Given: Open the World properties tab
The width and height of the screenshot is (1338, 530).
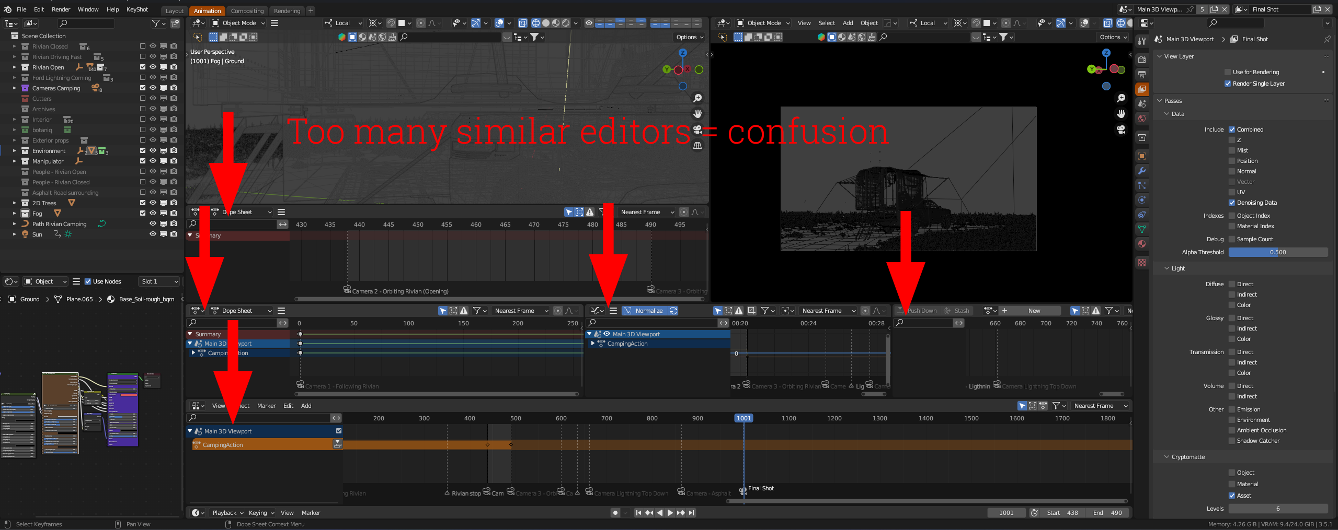Looking at the screenshot, I should click(x=1142, y=119).
